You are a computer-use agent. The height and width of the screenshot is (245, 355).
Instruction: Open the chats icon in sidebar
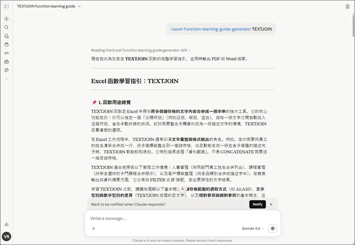tap(7, 36)
